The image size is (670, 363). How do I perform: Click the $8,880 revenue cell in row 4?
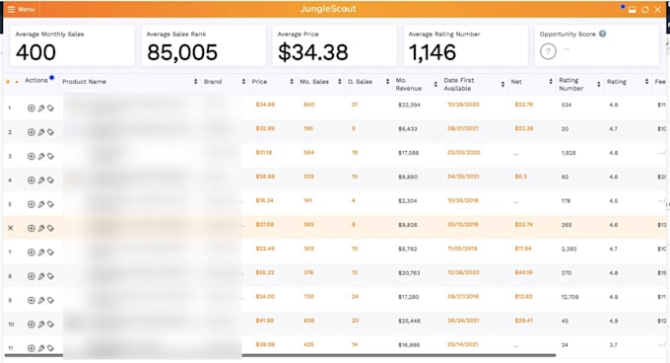(408, 177)
